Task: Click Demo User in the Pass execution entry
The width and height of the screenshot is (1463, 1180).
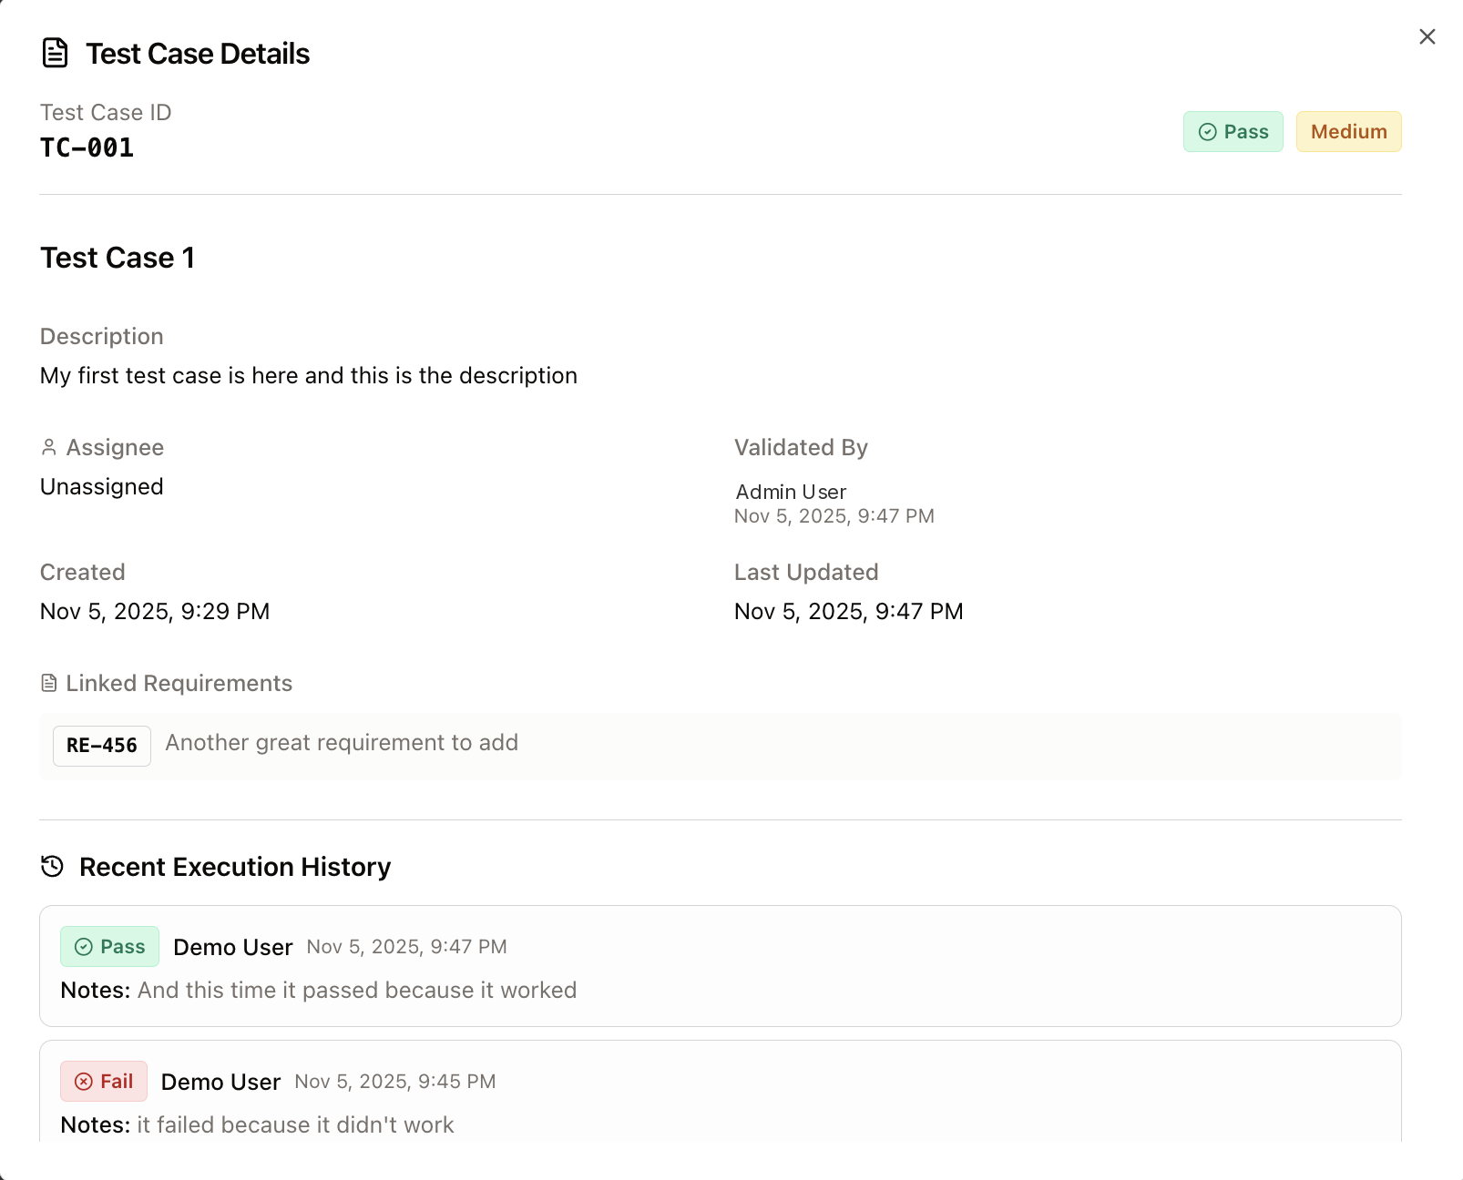Action: [x=232, y=946]
